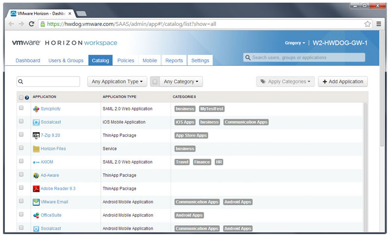Click the iOS Socialcast app icon
390x238 pixels.
[36, 122]
